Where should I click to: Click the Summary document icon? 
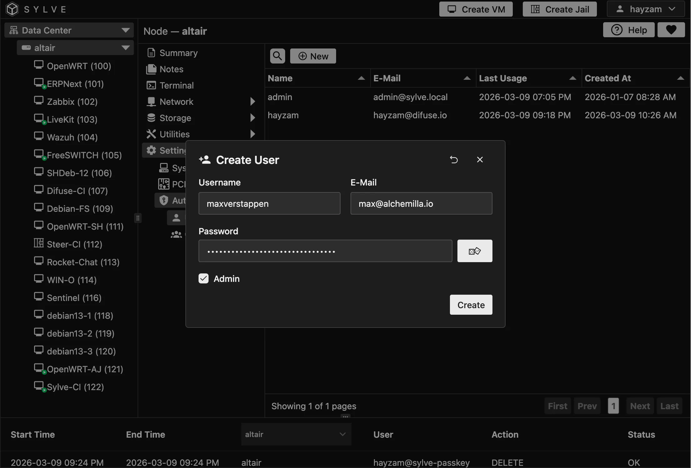coord(151,53)
